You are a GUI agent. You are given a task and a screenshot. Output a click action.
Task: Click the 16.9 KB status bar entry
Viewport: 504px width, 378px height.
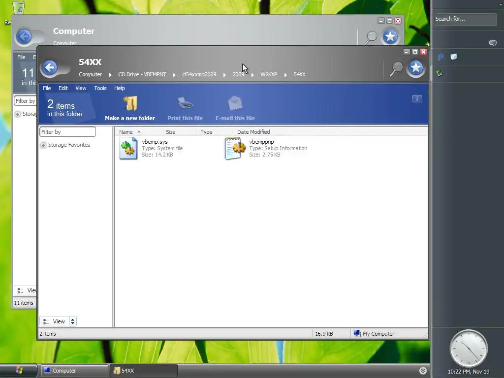click(x=324, y=334)
